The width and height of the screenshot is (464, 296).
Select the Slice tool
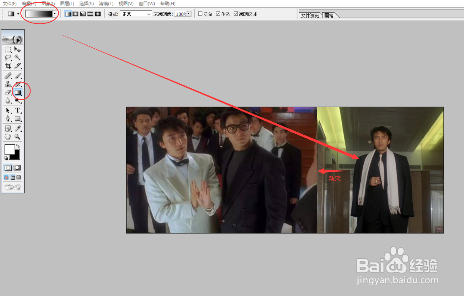pyautogui.click(x=18, y=66)
